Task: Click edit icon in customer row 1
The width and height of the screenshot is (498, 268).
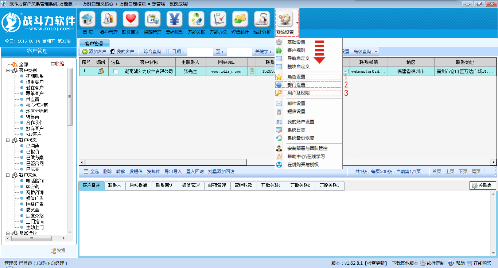Action: (101, 71)
